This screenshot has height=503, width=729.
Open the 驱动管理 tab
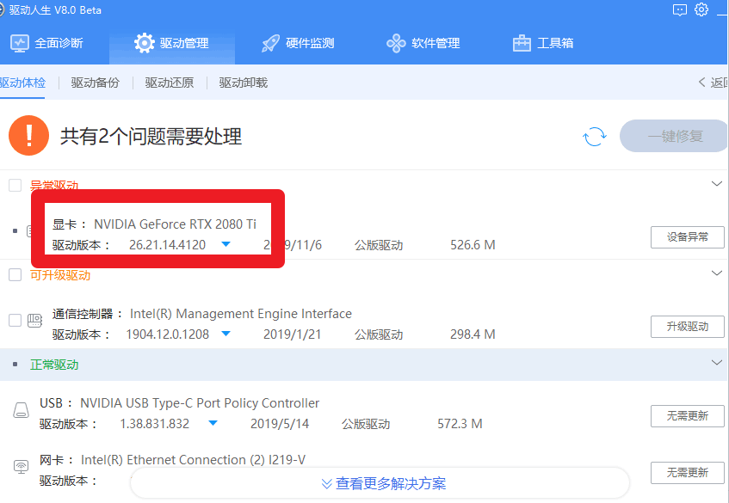[x=172, y=43]
